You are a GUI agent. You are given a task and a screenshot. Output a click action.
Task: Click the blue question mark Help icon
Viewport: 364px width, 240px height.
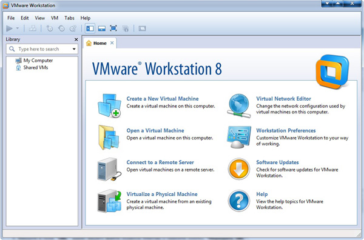(x=238, y=201)
